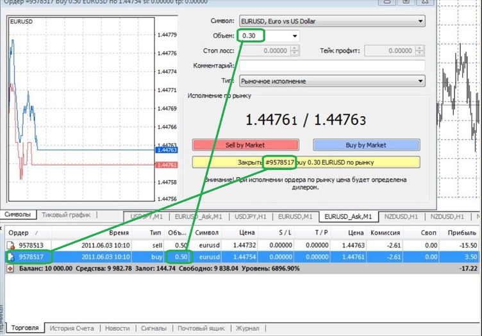Click the sell type cell of order 9578513
The height and width of the screenshot is (336, 482).
point(158,246)
